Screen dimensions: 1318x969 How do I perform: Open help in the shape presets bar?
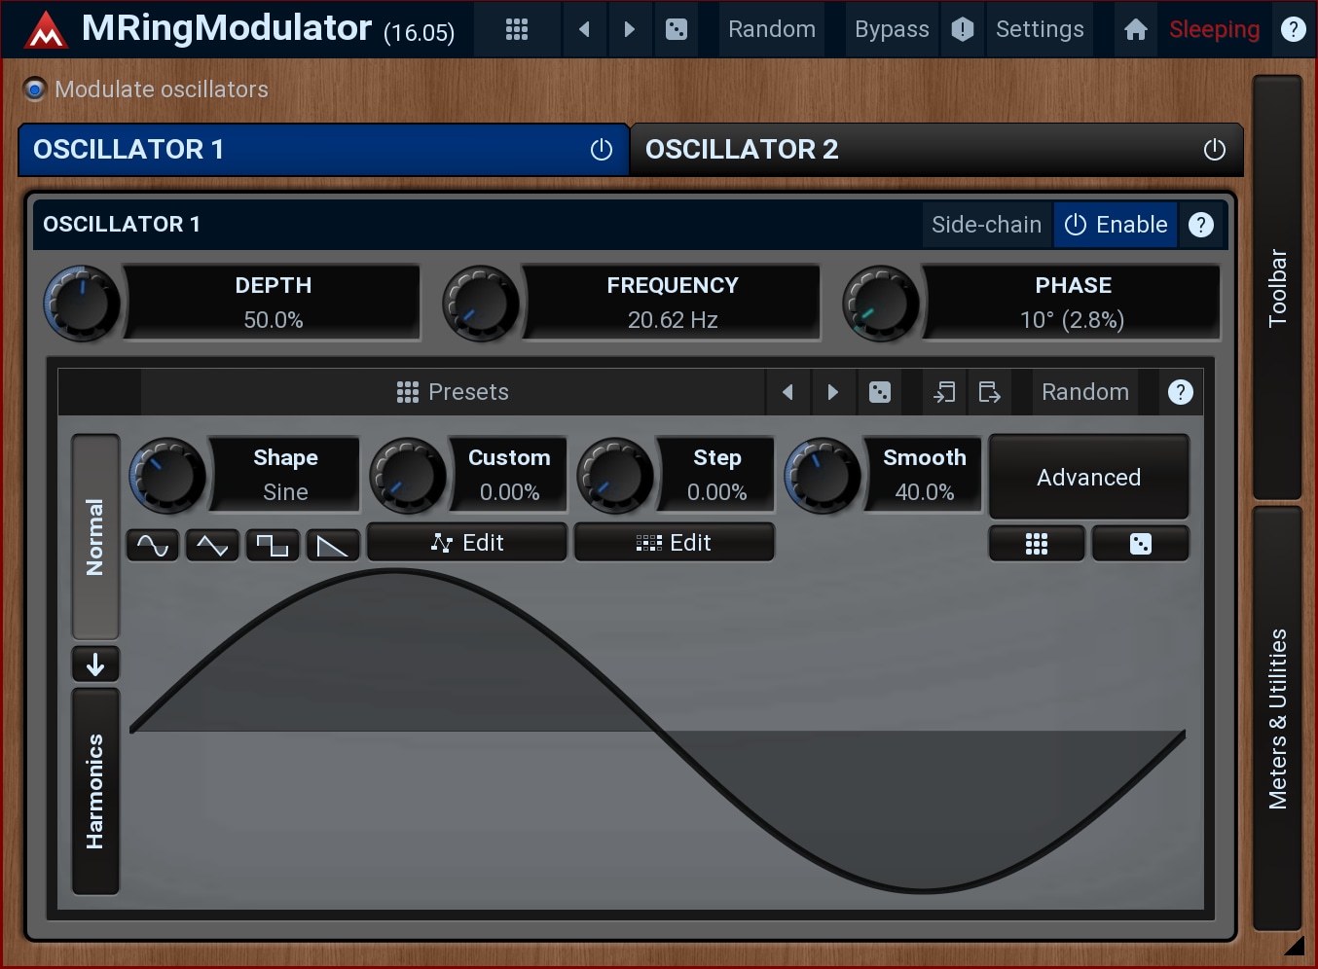(x=1180, y=392)
